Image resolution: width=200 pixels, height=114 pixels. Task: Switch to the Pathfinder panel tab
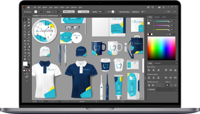tap(157, 63)
